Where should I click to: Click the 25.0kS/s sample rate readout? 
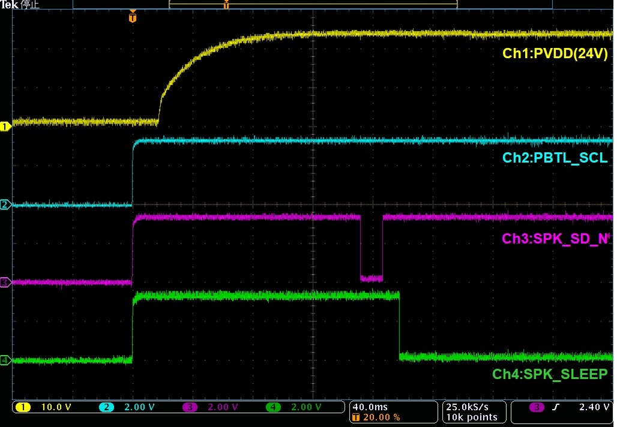pos(468,407)
